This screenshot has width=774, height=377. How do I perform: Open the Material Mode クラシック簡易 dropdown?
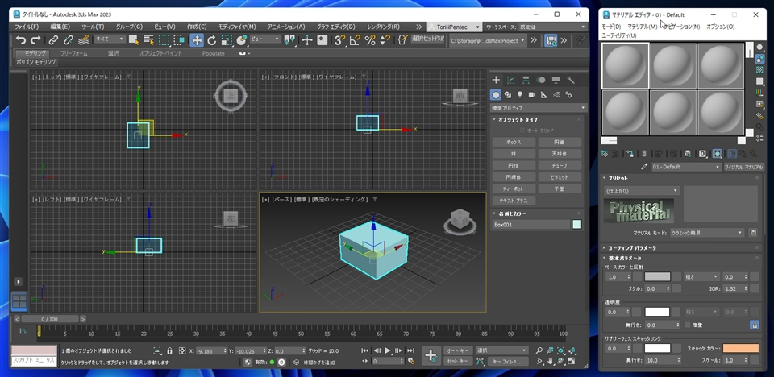707,233
